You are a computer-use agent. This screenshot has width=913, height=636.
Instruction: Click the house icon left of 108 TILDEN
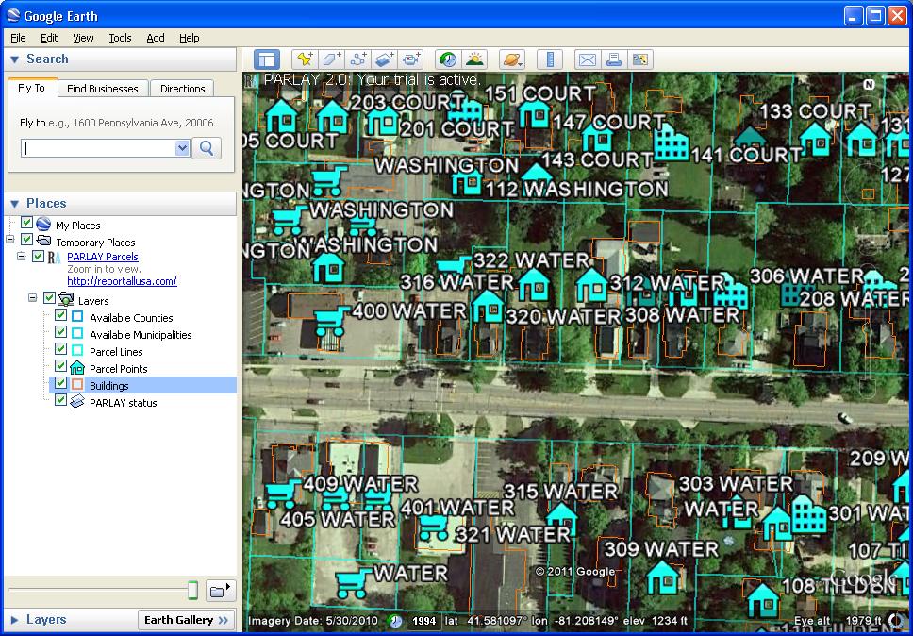tap(762, 600)
